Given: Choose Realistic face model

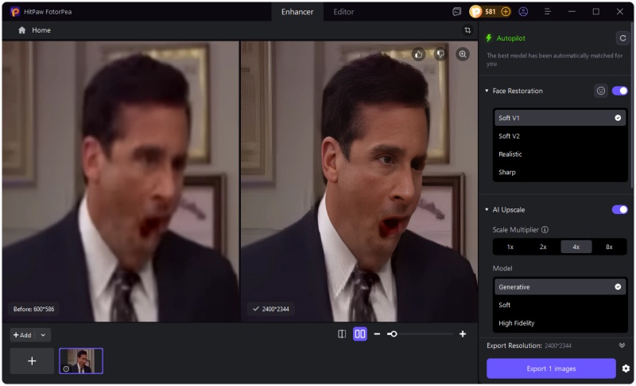Looking at the screenshot, I should point(560,154).
